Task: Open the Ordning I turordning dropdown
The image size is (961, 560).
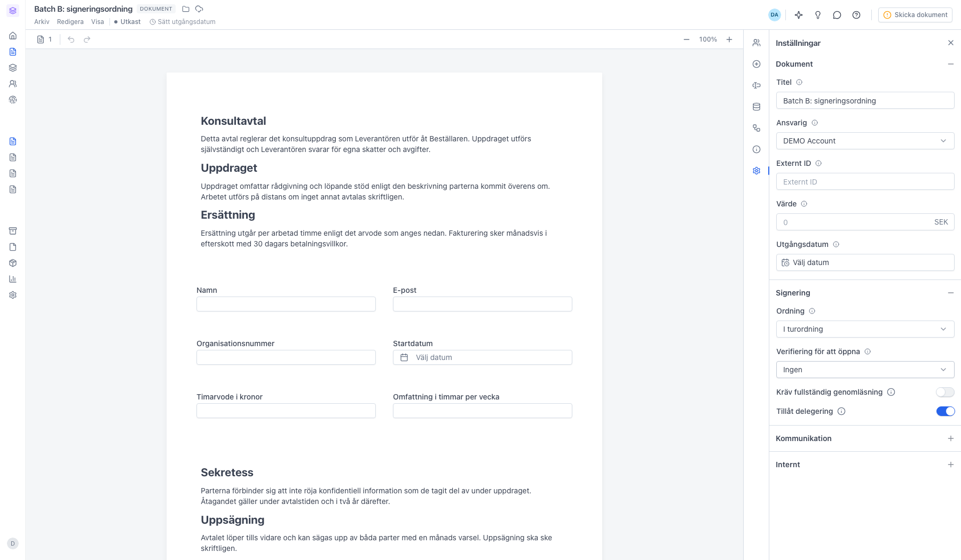Action: pos(865,329)
